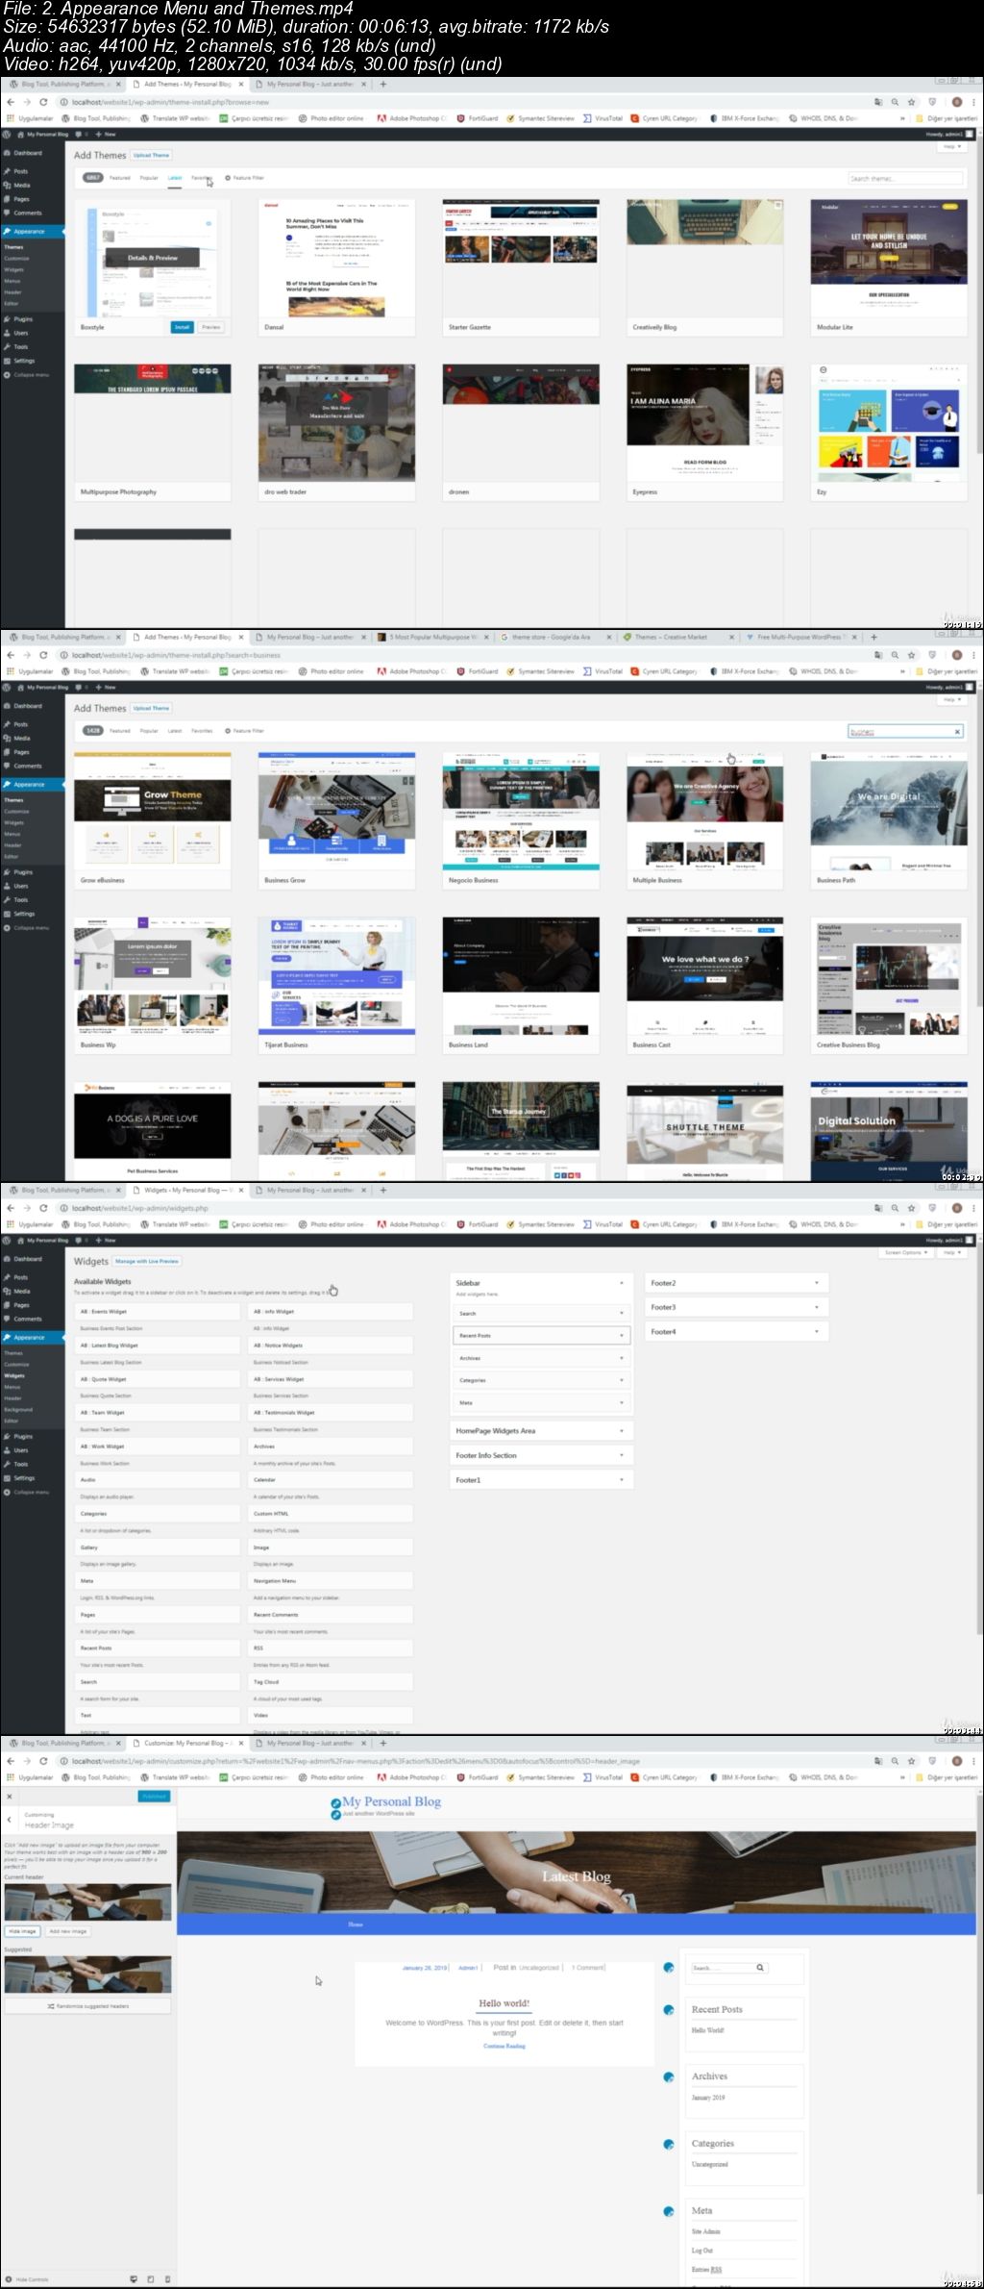Click Upload Theme on the business search page

pos(151,708)
